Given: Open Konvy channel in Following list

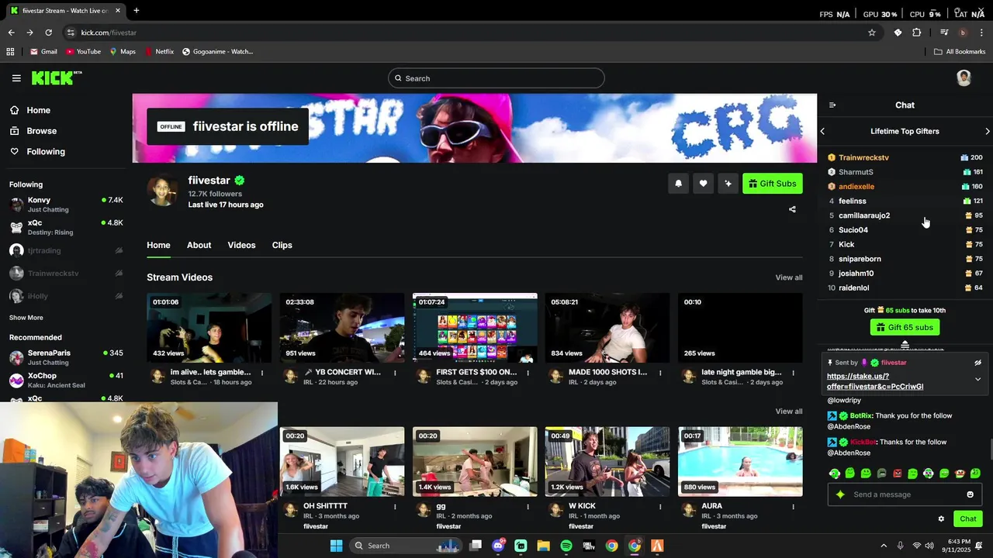Looking at the screenshot, I should click(x=66, y=205).
